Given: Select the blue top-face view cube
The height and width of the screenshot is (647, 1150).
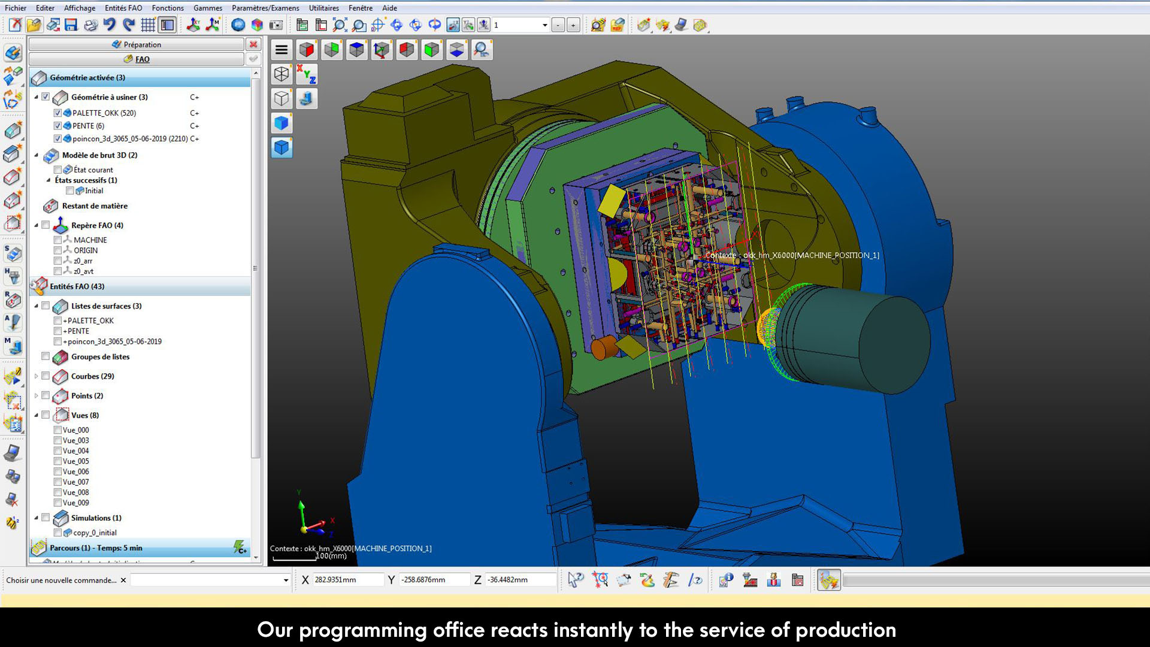Looking at the screenshot, I should tap(356, 50).
